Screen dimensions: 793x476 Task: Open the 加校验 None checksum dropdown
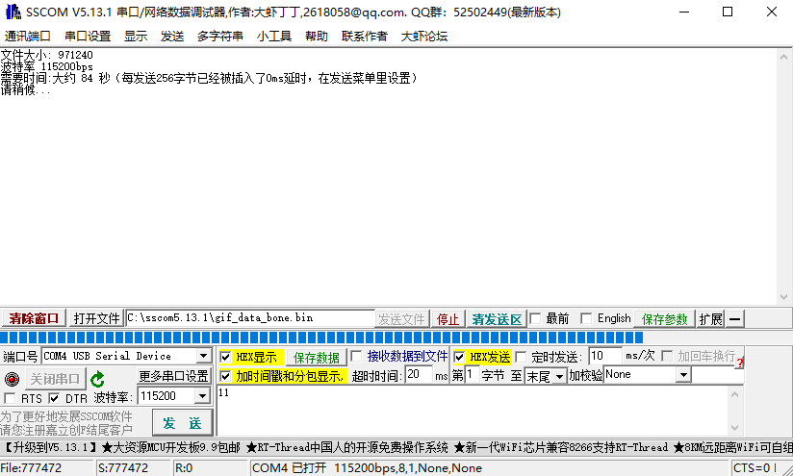(x=683, y=375)
